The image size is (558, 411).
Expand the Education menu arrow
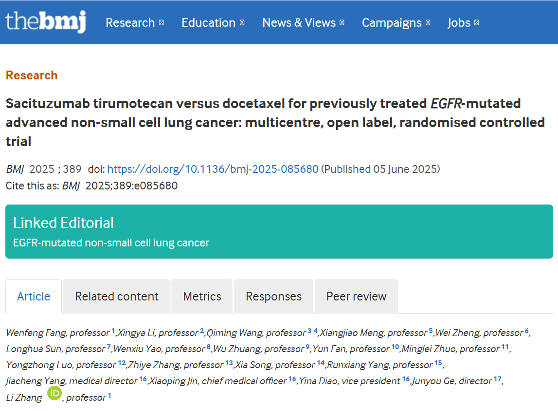242,23
